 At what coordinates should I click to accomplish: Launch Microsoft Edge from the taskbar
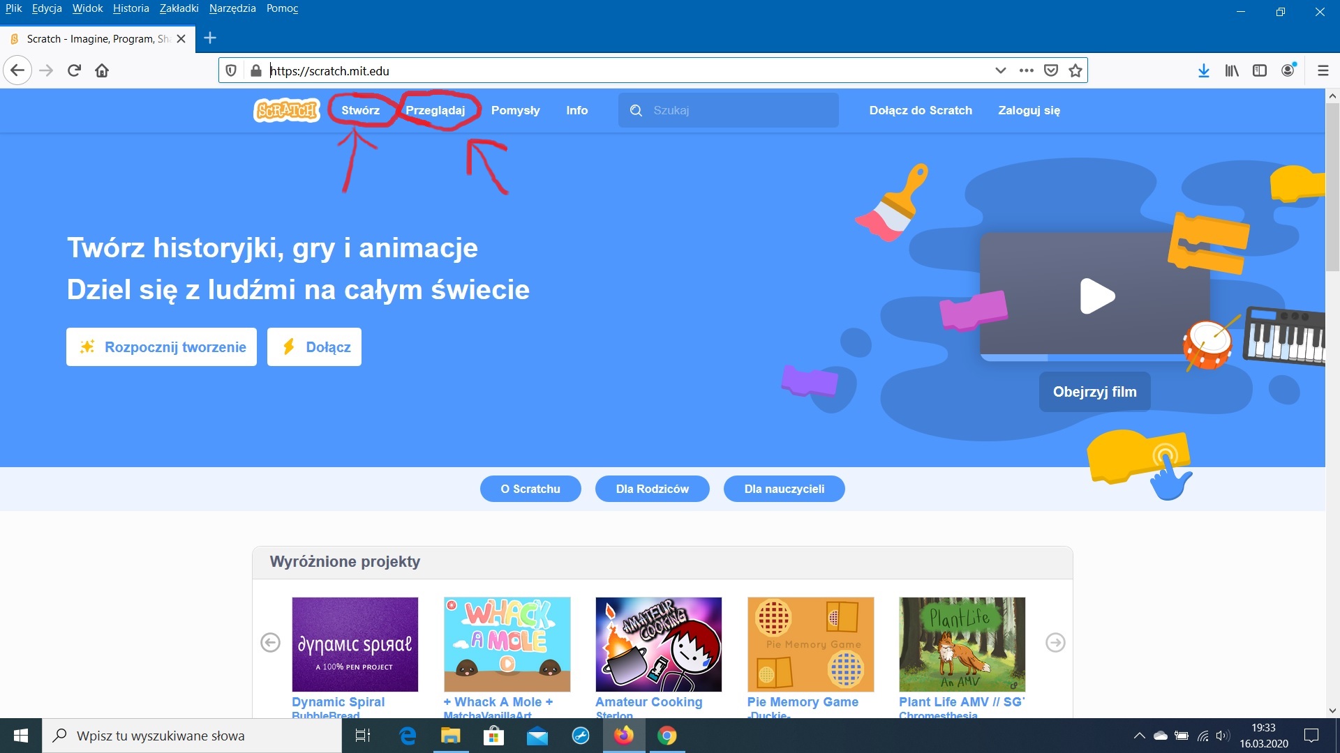pyautogui.click(x=408, y=736)
